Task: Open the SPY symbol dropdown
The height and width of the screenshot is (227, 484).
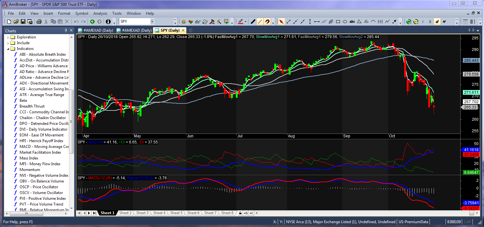Action: coord(152,22)
